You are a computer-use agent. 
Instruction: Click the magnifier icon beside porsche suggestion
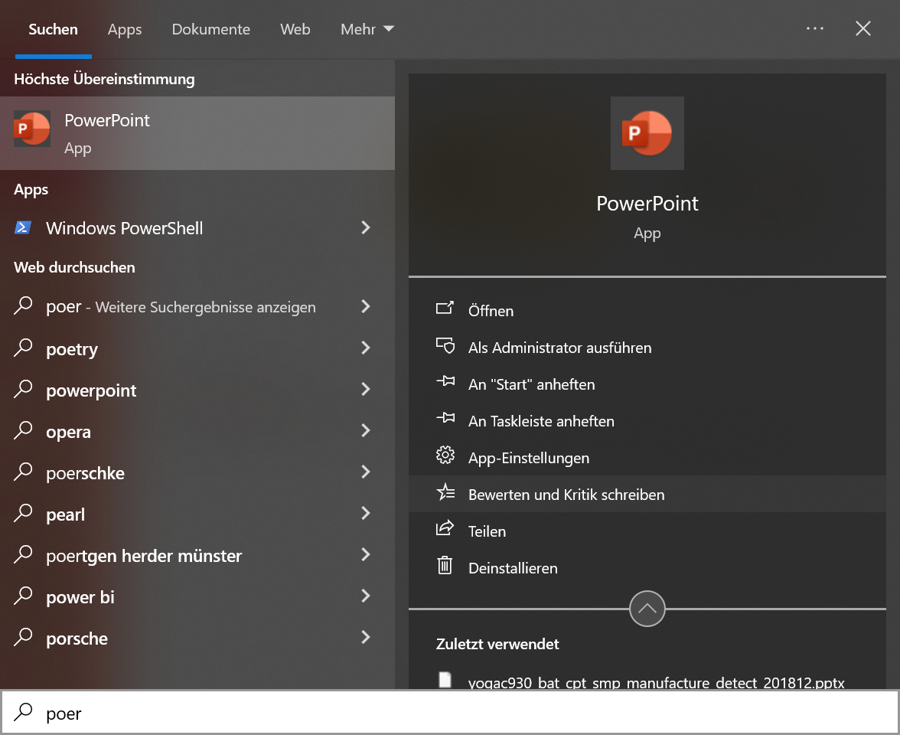click(23, 637)
